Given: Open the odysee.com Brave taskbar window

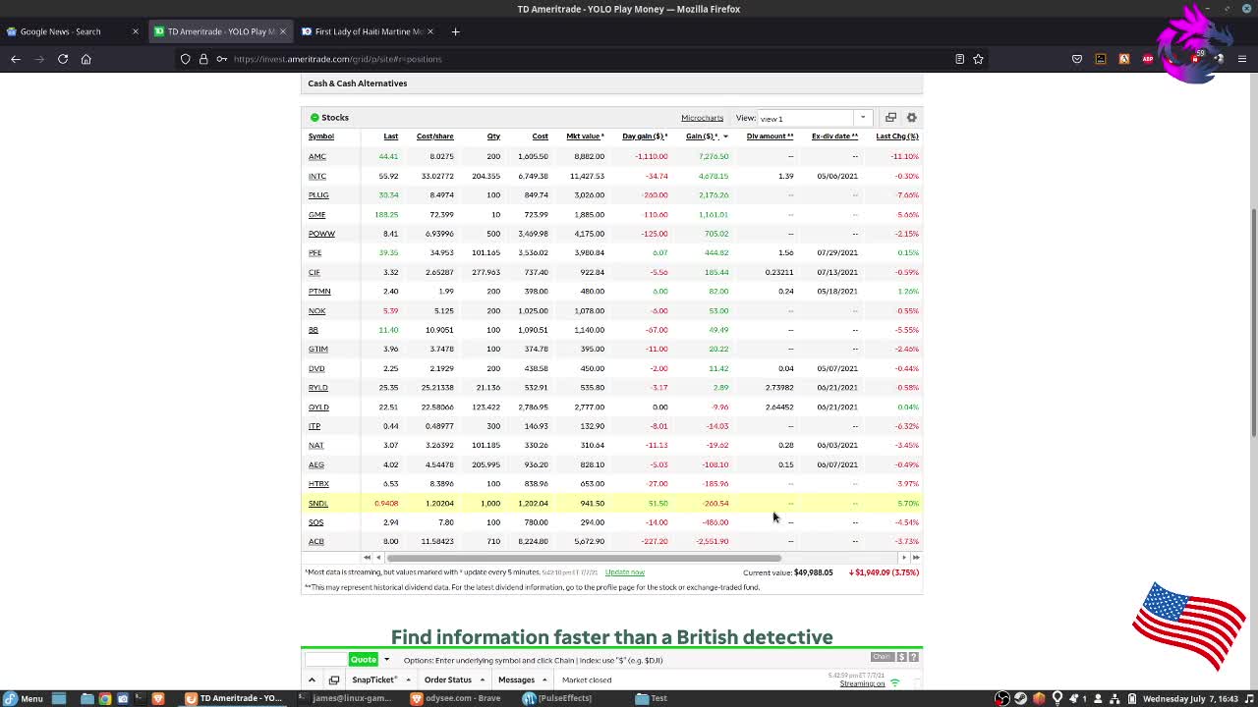Looking at the screenshot, I should 455,698.
